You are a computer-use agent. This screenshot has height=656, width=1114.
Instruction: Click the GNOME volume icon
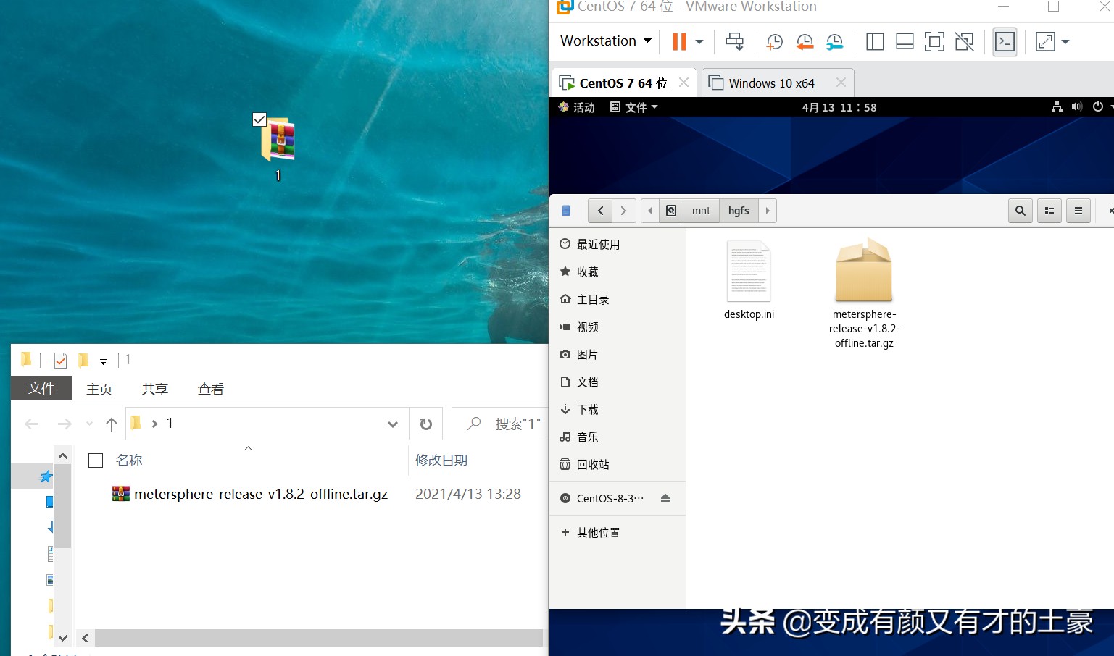point(1077,107)
